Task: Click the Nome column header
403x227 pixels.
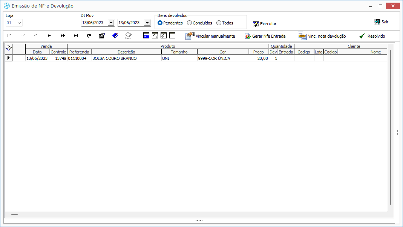Action: coord(363,52)
